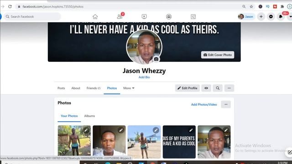Image resolution: width=292 pixels, height=164 pixels.
Task: Click the Create plus button
Action: [261, 16]
